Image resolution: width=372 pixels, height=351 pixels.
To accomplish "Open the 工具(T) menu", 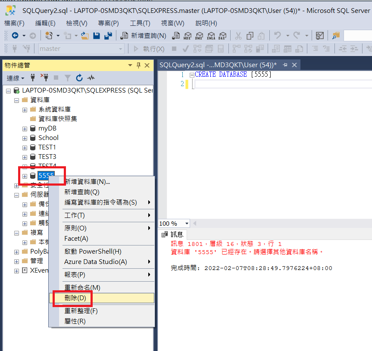I will point(140,23).
